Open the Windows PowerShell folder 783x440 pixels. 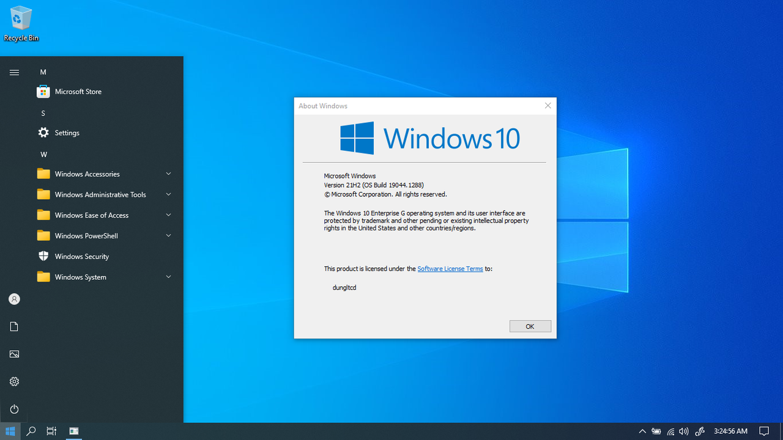coord(104,236)
